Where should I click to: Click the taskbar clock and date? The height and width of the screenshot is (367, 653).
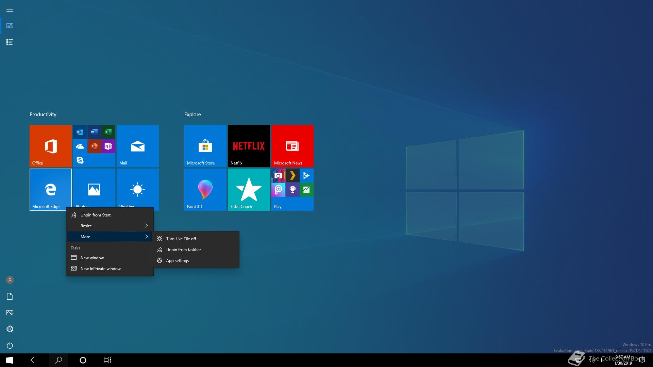pyautogui.click(x=623, y=360)
